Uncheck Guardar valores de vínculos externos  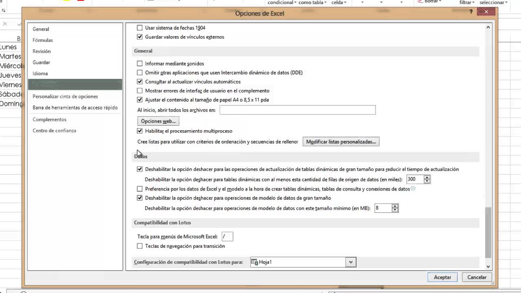(x=140, y=37)
